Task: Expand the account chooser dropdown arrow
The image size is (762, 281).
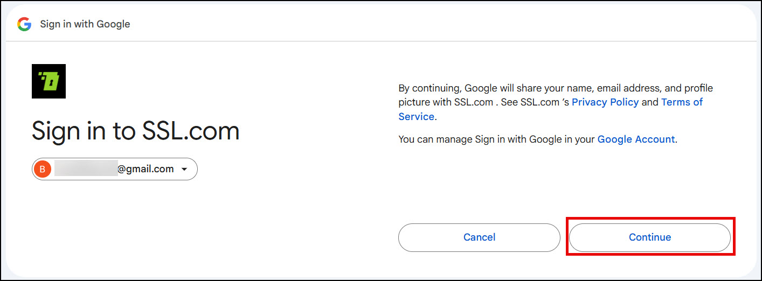Action: (x=184, y=170)
